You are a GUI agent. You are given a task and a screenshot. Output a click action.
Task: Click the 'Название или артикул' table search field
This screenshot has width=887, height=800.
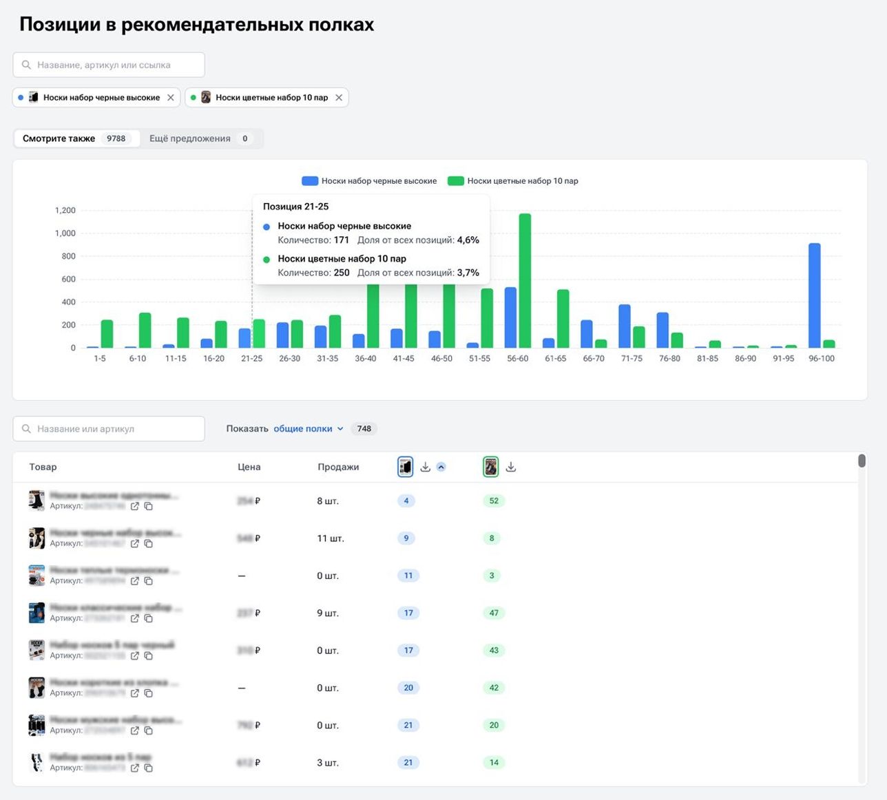point(109,429)
